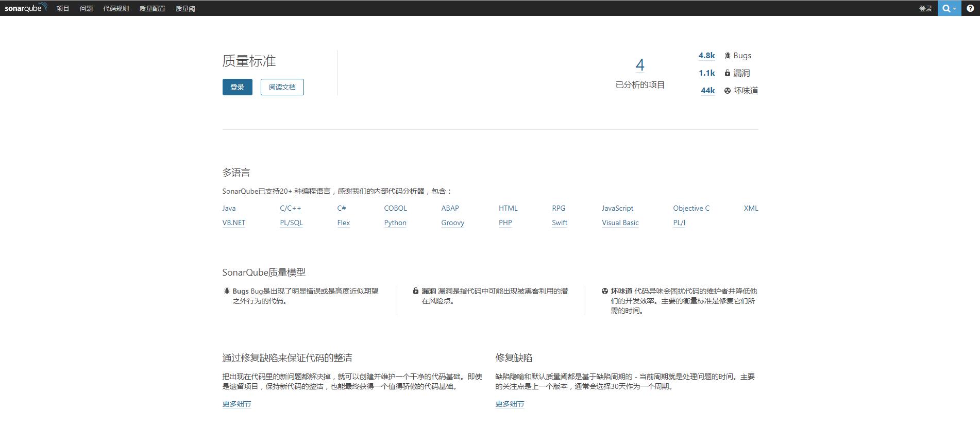The height and width of the screenshot is (426, 980).
Task: Click the SonarQube logo
Action: coord(26,8)
